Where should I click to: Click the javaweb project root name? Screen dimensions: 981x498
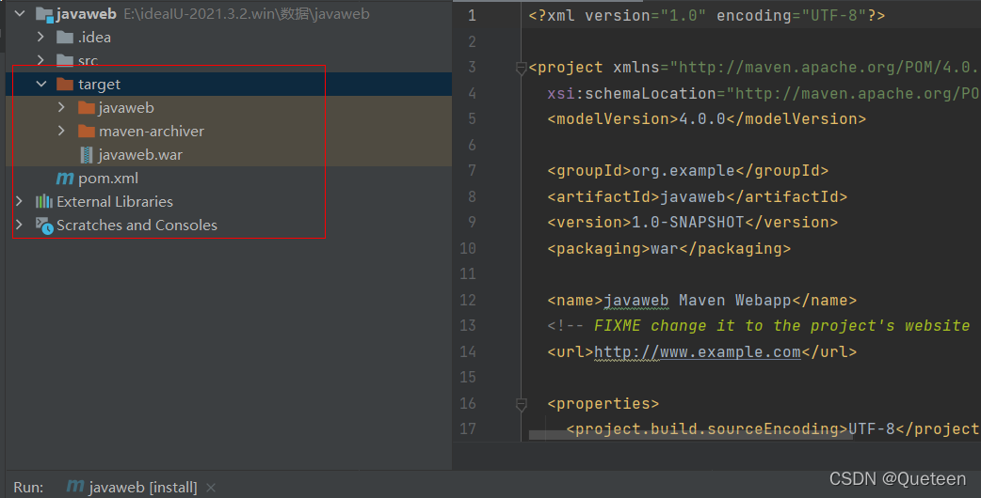pos(87,14)
